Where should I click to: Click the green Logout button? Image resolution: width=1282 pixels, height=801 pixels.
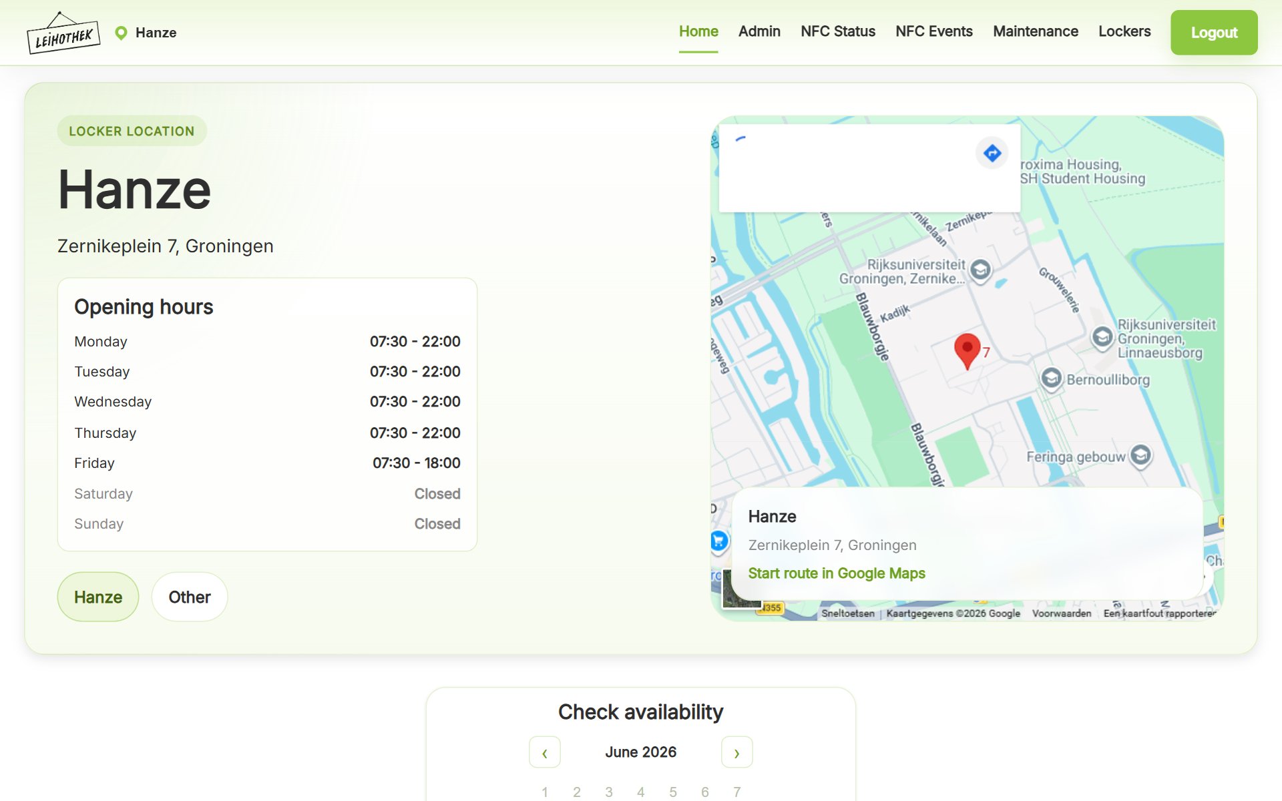pyautogui.click(x=1214, y=33)
